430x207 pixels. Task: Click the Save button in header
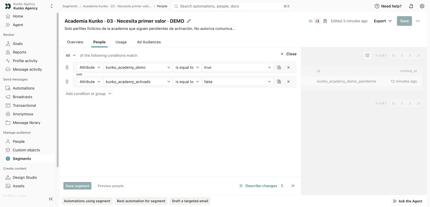[x=404, y=21]
